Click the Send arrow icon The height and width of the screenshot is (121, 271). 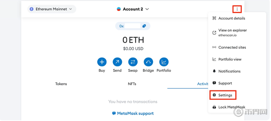click(x=117, y=62)
